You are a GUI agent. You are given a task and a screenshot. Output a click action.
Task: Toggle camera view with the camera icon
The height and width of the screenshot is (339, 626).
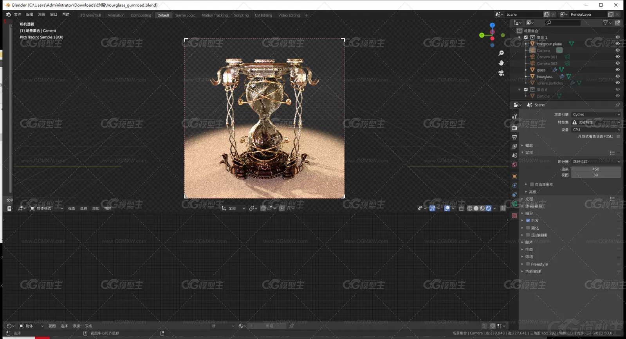coord(501,73)
